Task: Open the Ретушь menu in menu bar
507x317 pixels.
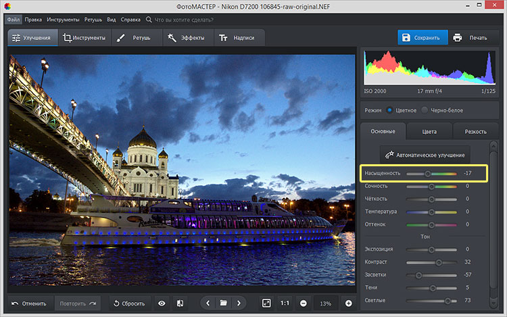Action: (x=93, y=20)
